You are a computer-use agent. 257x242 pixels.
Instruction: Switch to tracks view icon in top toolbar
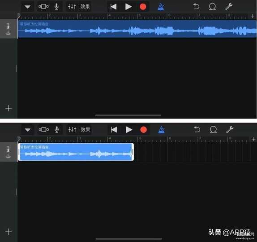[x=43, y=7]
